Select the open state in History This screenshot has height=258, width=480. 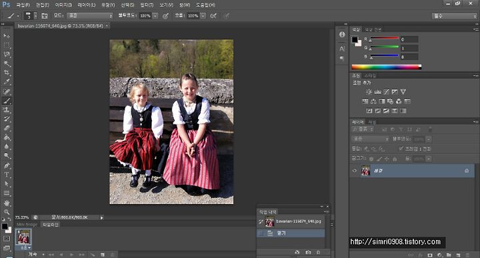tap(291, 233)
